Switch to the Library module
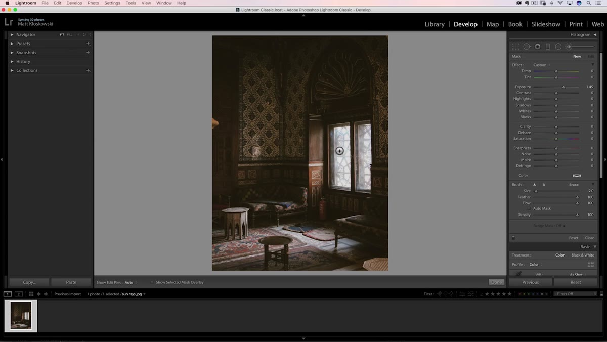 pyautogui.click(x=435, y=24)
